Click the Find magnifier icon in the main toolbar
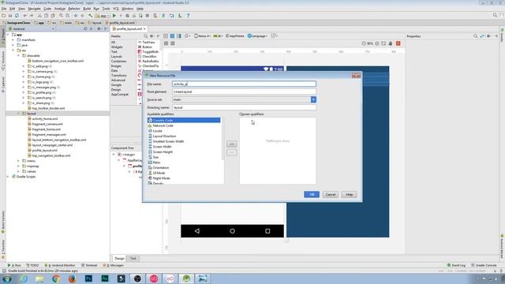 (x=61, y=16)
